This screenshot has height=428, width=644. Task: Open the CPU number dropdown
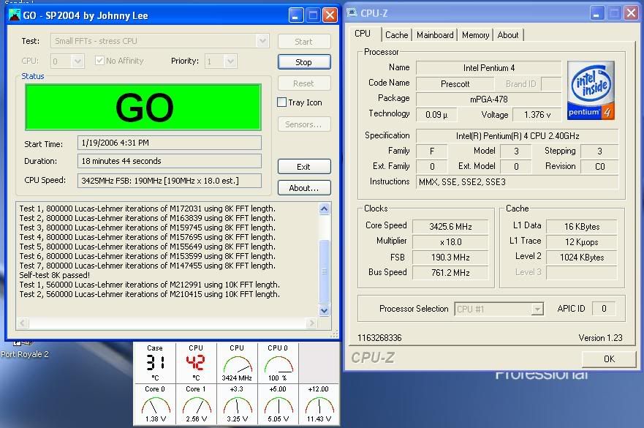pyautogui.click(x=77, y=61)
